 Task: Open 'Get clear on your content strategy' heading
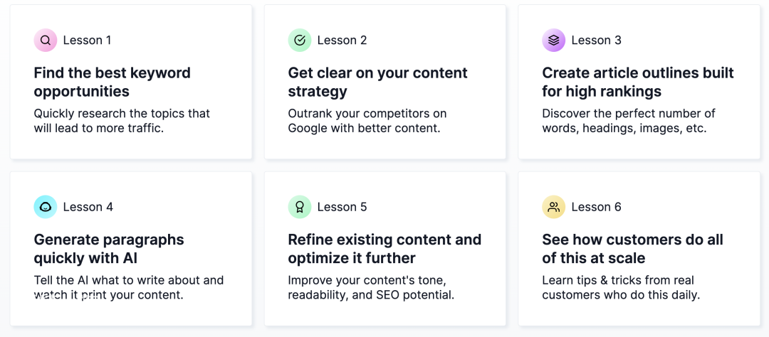(377, 82)
